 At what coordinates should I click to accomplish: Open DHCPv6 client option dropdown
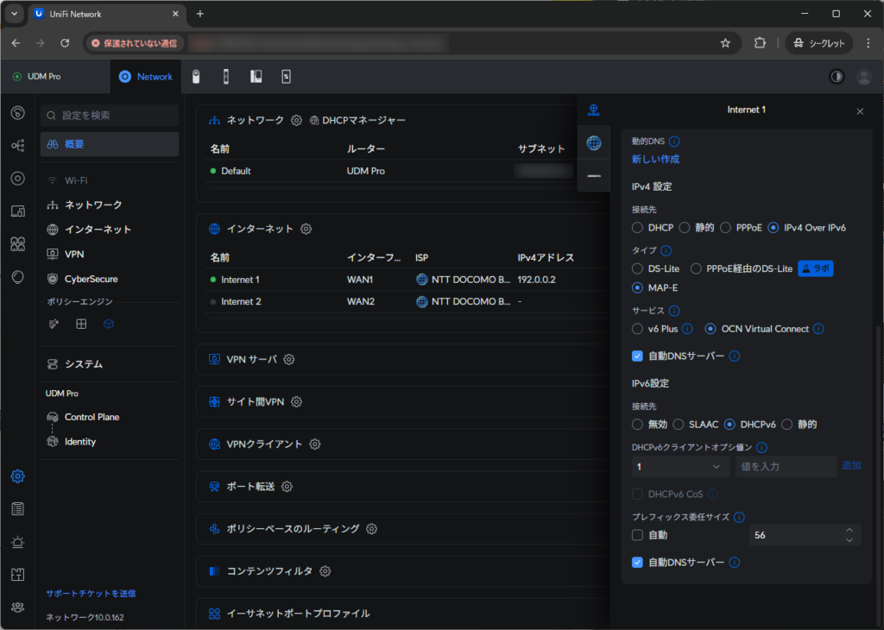pyautogui.click(x=680, y=467)
